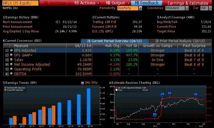Click the Past Surprise column header
Screen dimensions: 214x128
[x=194, y=46]
